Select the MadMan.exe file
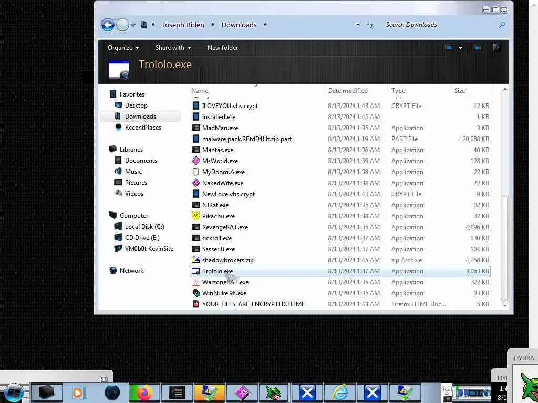The height and width of the screenshot is (403, 538). pyautogui.click(x=220, y=128)
